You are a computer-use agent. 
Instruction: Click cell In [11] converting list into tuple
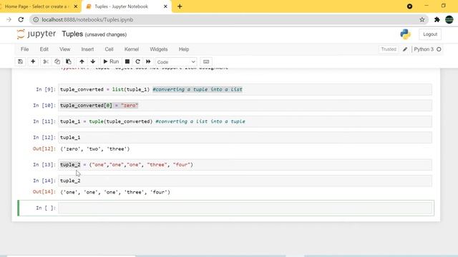point(245,121)
